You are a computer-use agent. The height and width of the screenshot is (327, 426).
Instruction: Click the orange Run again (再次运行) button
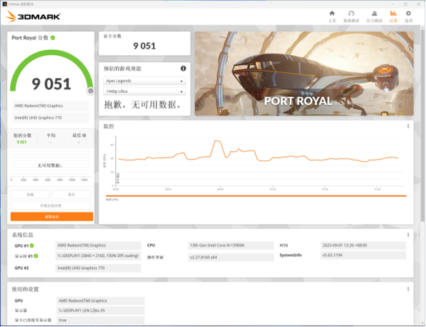click(52, 217)
